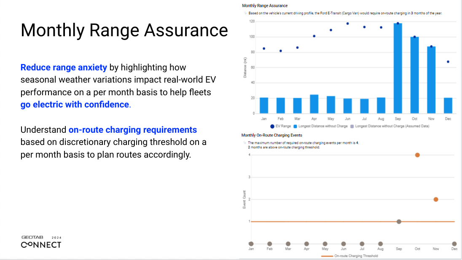Click the sparkle icon above the charging events chart

[x=246, y=142]
